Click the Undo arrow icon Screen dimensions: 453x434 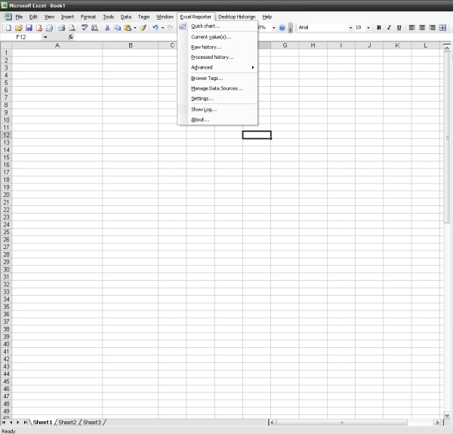click(x=156, y=28)
